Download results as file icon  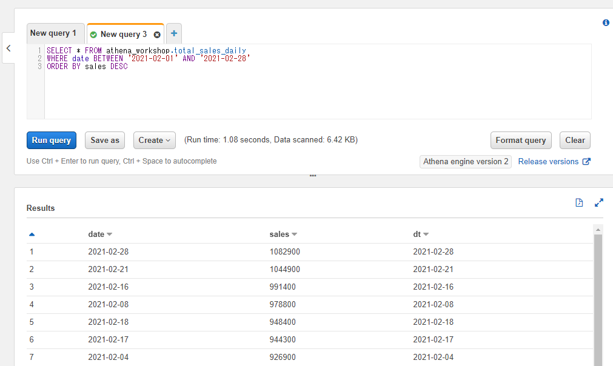coord(579,202)
